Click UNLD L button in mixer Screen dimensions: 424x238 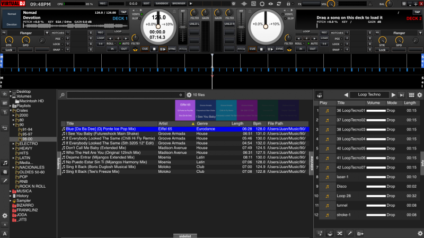coord(194,24)
